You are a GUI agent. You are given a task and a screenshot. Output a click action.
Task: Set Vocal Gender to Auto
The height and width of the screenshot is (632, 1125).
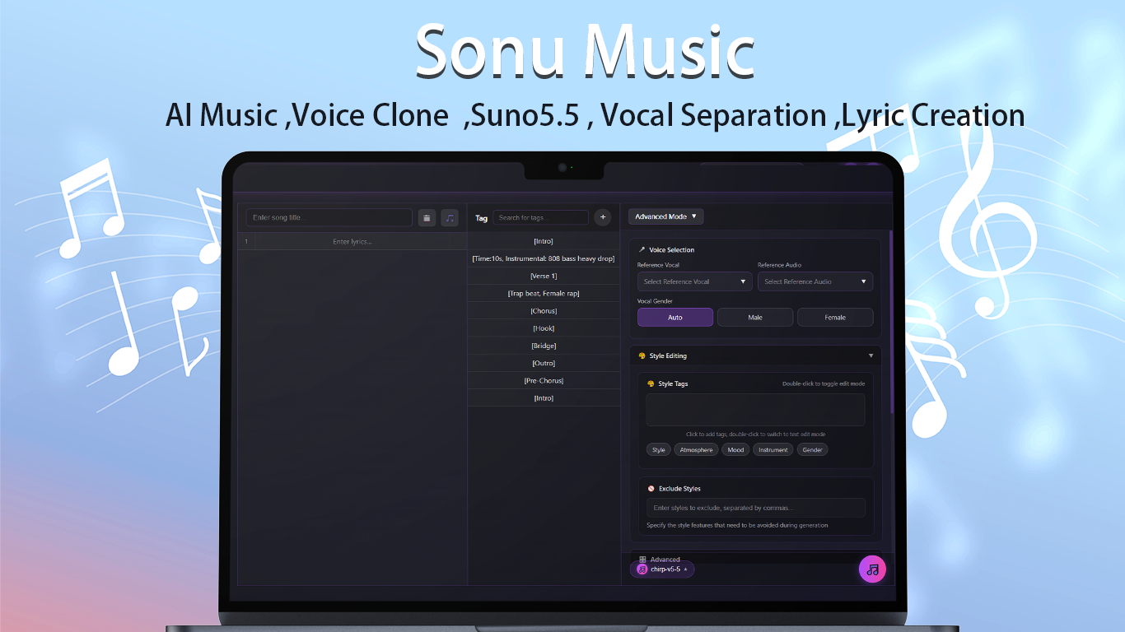pyautogui.click(x=675, y=318)
